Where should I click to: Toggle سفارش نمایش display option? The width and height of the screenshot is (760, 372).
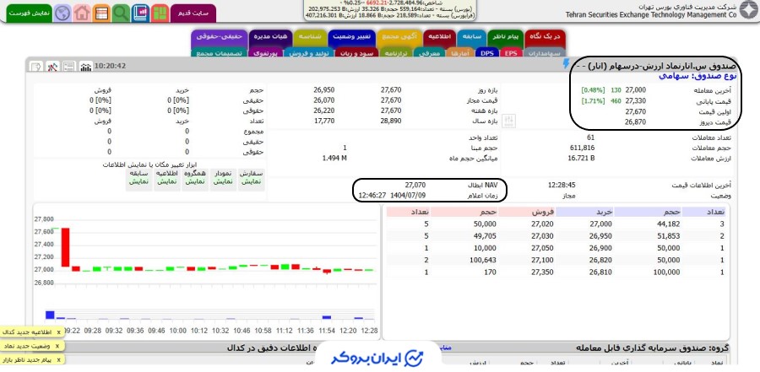coord(250,177)
